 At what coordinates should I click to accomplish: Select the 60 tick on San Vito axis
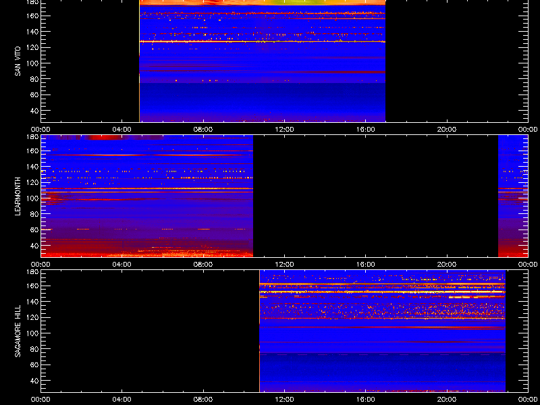tap(35, 95)
